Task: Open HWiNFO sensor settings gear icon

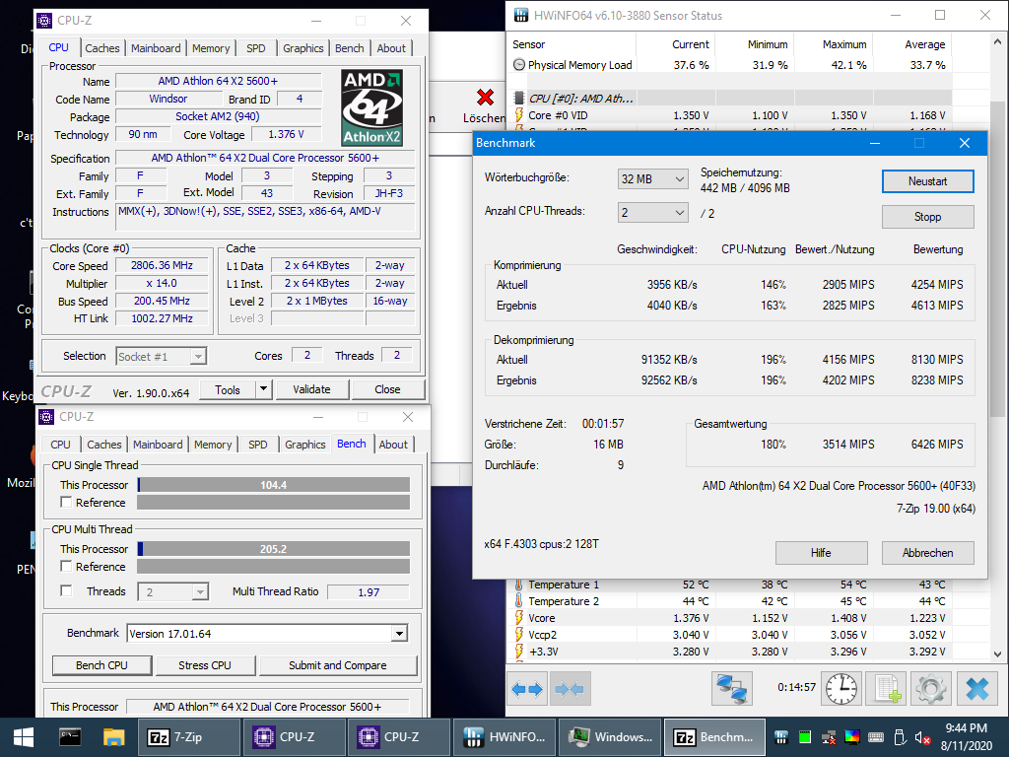Action: coord(931,689)
